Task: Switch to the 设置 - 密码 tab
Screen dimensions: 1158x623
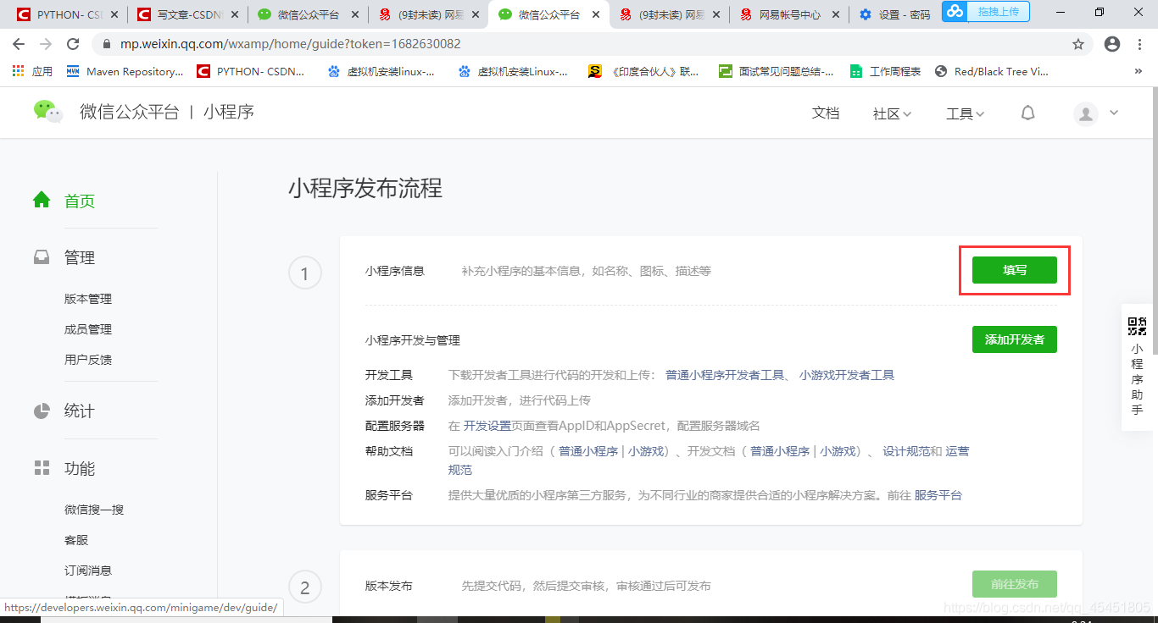Action: tap(896, 14)
